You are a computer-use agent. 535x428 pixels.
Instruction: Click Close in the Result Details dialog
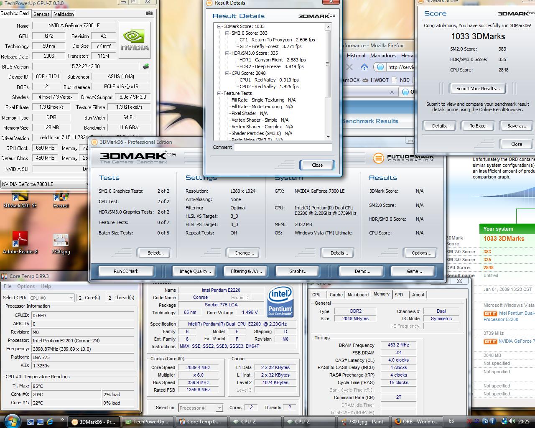(317, 165)
